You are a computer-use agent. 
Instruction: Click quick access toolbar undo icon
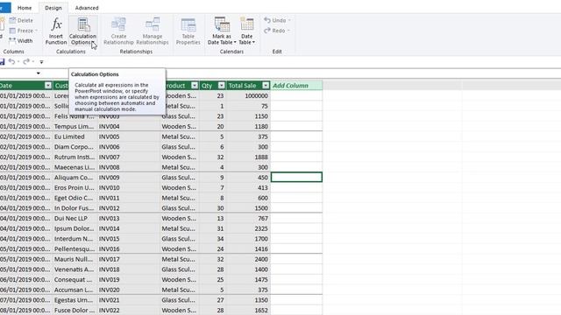pyautogui.click(x=11, y=61)
